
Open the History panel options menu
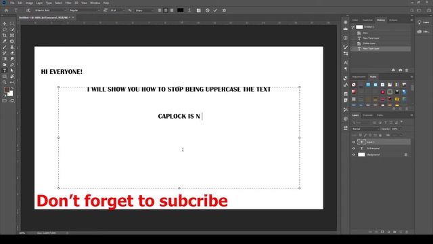(411, 20)
